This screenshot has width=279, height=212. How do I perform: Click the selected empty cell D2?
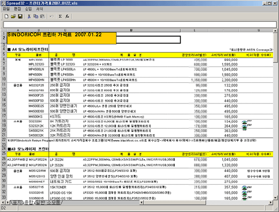click(x=148, y=40)
